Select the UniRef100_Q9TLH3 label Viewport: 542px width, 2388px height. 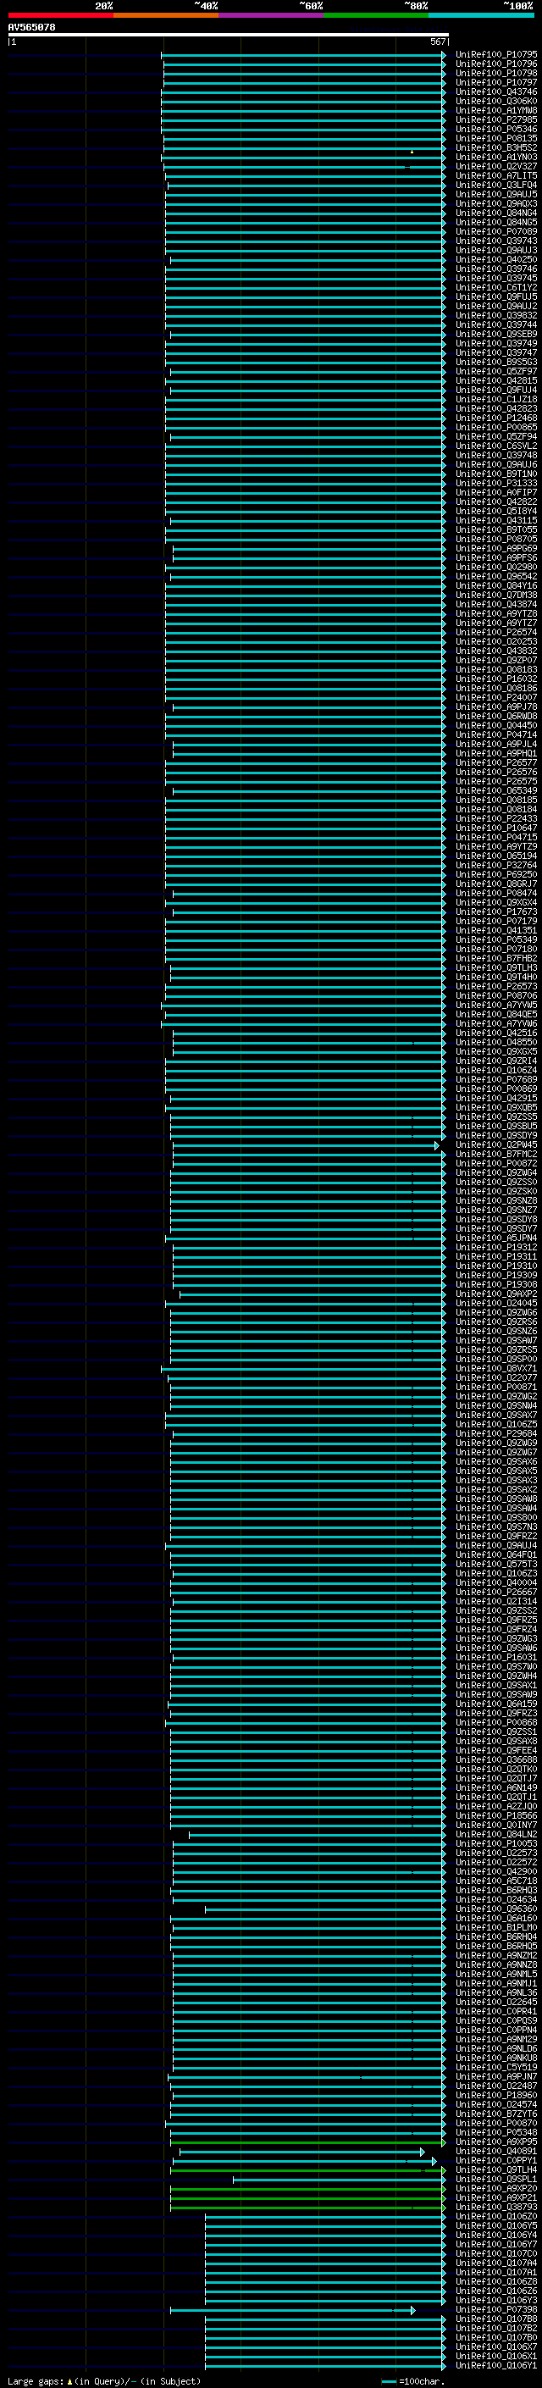(x=495, y=967)
